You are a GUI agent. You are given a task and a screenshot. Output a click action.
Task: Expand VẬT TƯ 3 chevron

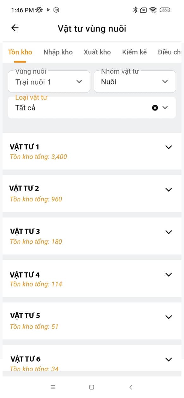(x=169, y=232)
